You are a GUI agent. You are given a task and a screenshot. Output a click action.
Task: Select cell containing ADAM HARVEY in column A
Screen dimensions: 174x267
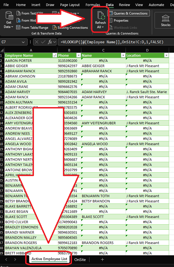click(18, 92)
